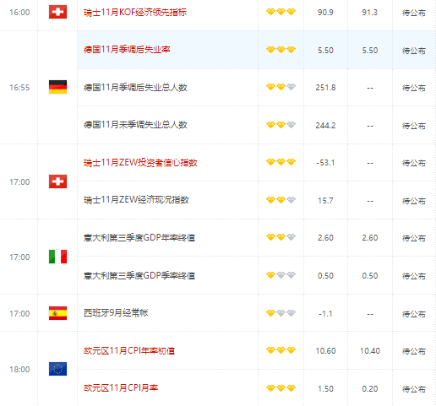
Task: Open 欧元区11月CPI月率 link
Action: coord(121,388)
